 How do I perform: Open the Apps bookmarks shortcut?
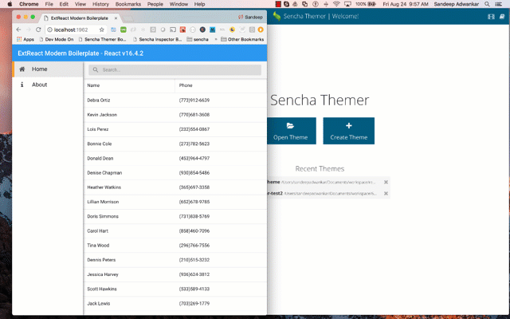[x=25, y=39]
